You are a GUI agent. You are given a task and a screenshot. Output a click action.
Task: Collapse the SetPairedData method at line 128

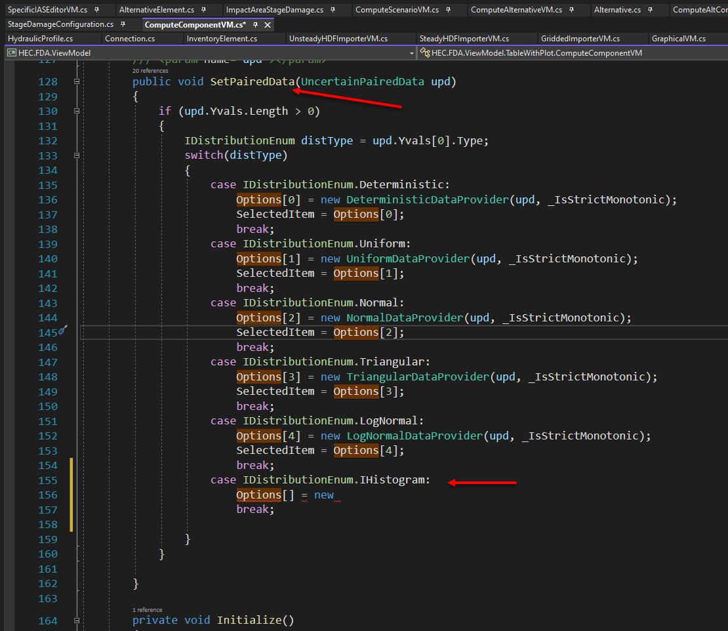(75, 81)
